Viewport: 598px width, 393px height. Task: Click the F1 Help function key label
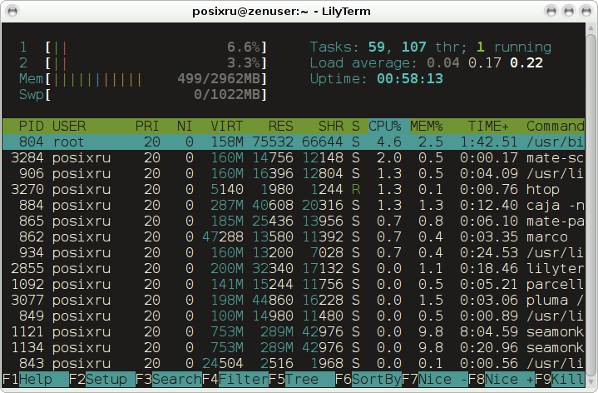(x=36, y=379)
